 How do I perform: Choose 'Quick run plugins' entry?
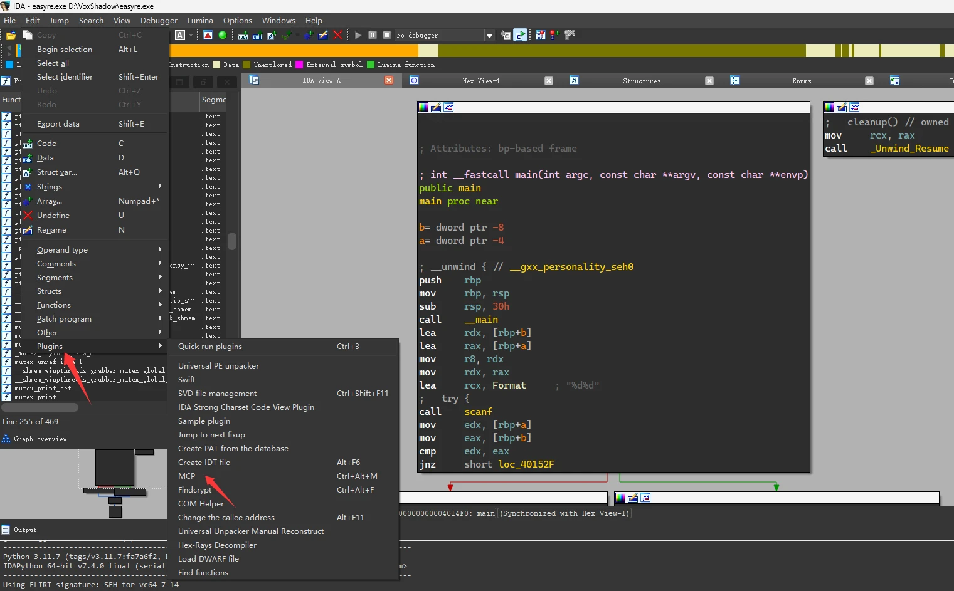(284, 347)
